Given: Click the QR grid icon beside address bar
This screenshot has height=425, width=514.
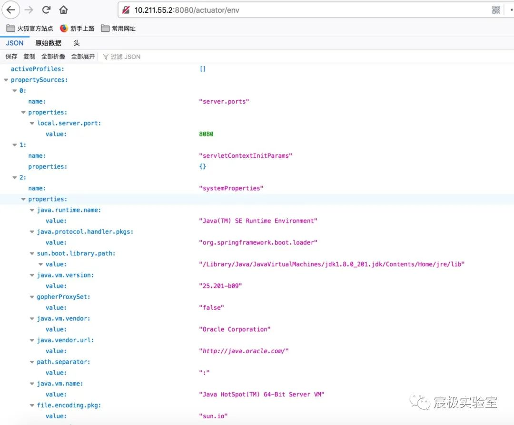Looking at the screenshot, I should pyautogui.click(x=496, y=10).
